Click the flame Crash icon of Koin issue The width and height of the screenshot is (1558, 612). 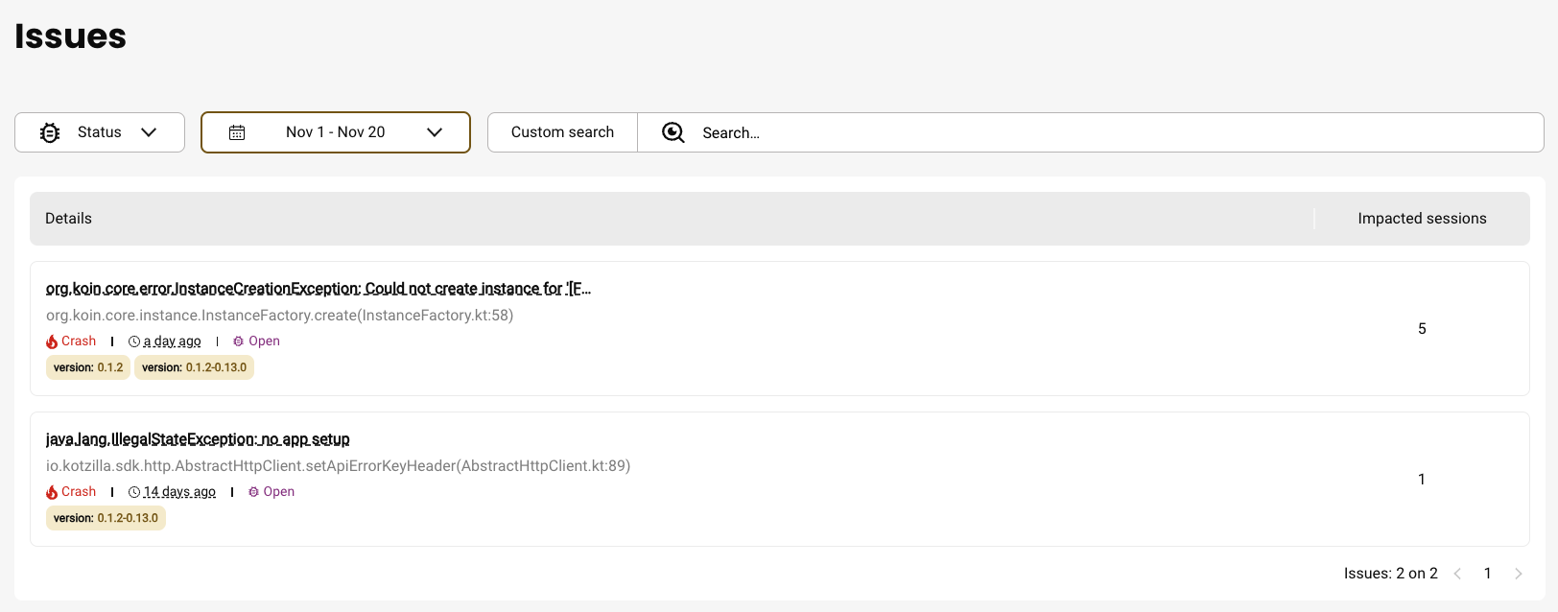tap(52, 341)
